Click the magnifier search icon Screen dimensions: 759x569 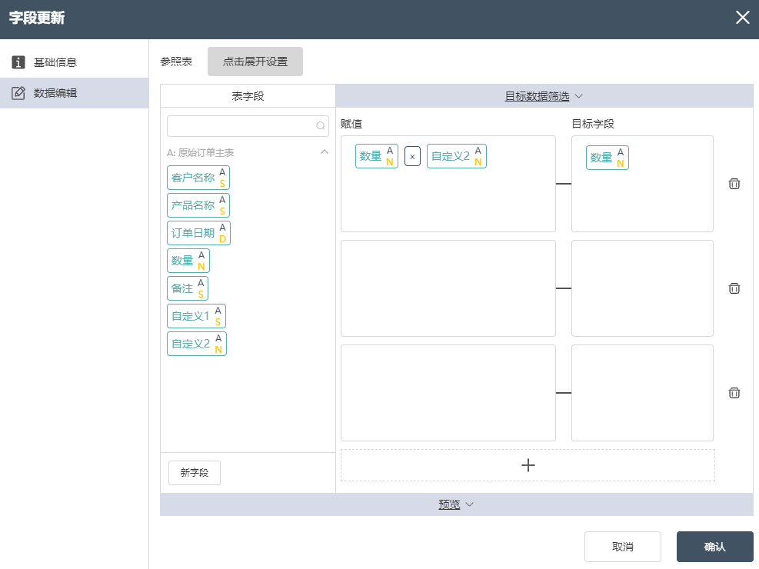coord(321,126)
